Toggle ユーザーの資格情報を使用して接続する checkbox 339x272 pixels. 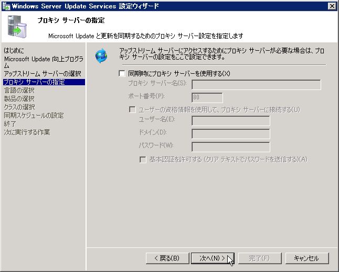click(132, 109)
